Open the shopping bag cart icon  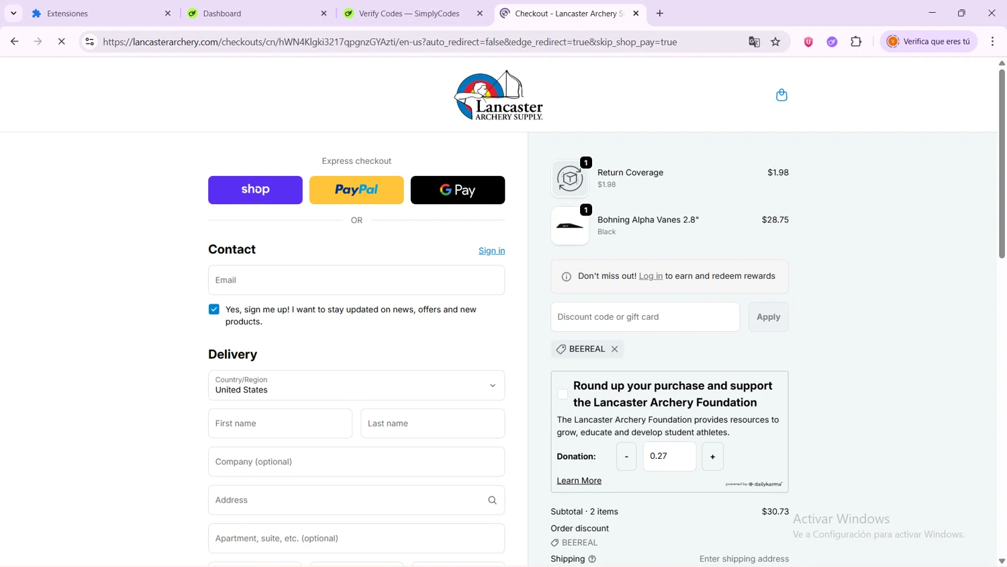[781, 95]
